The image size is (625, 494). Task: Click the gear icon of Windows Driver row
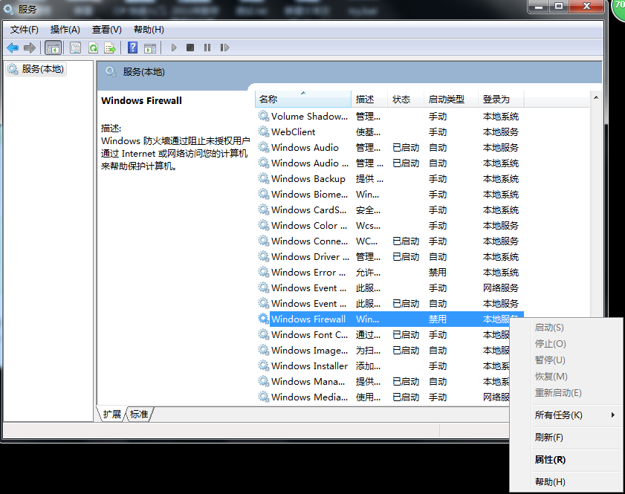264,256
